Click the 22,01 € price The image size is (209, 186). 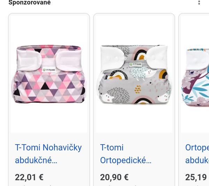point(29,177)
